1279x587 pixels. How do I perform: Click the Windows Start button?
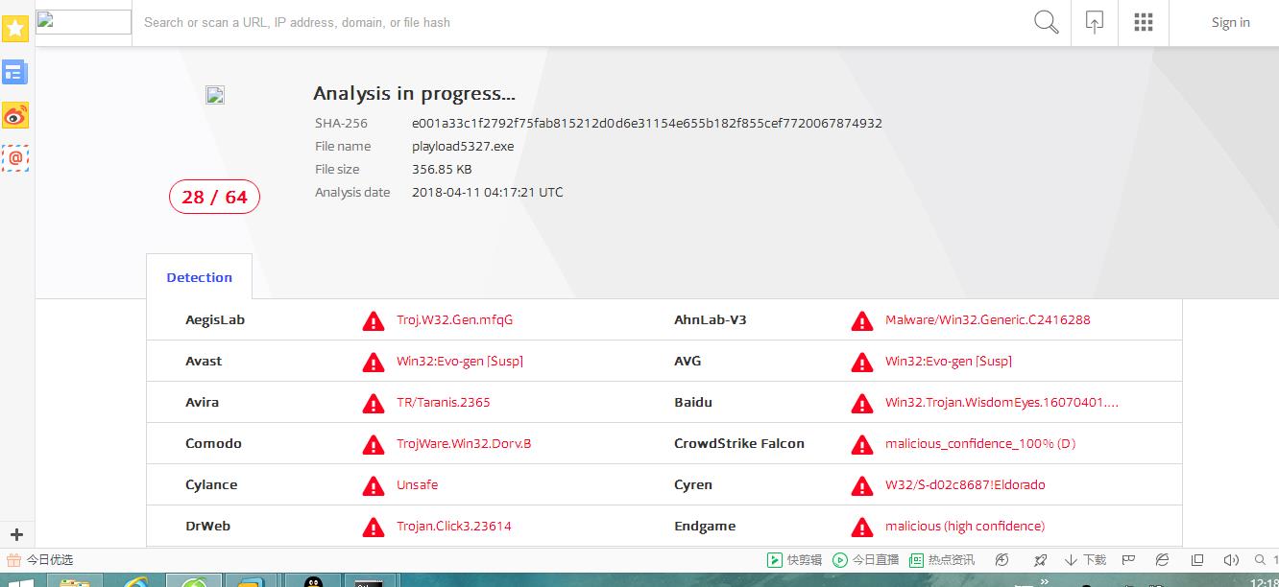[21, 581]
